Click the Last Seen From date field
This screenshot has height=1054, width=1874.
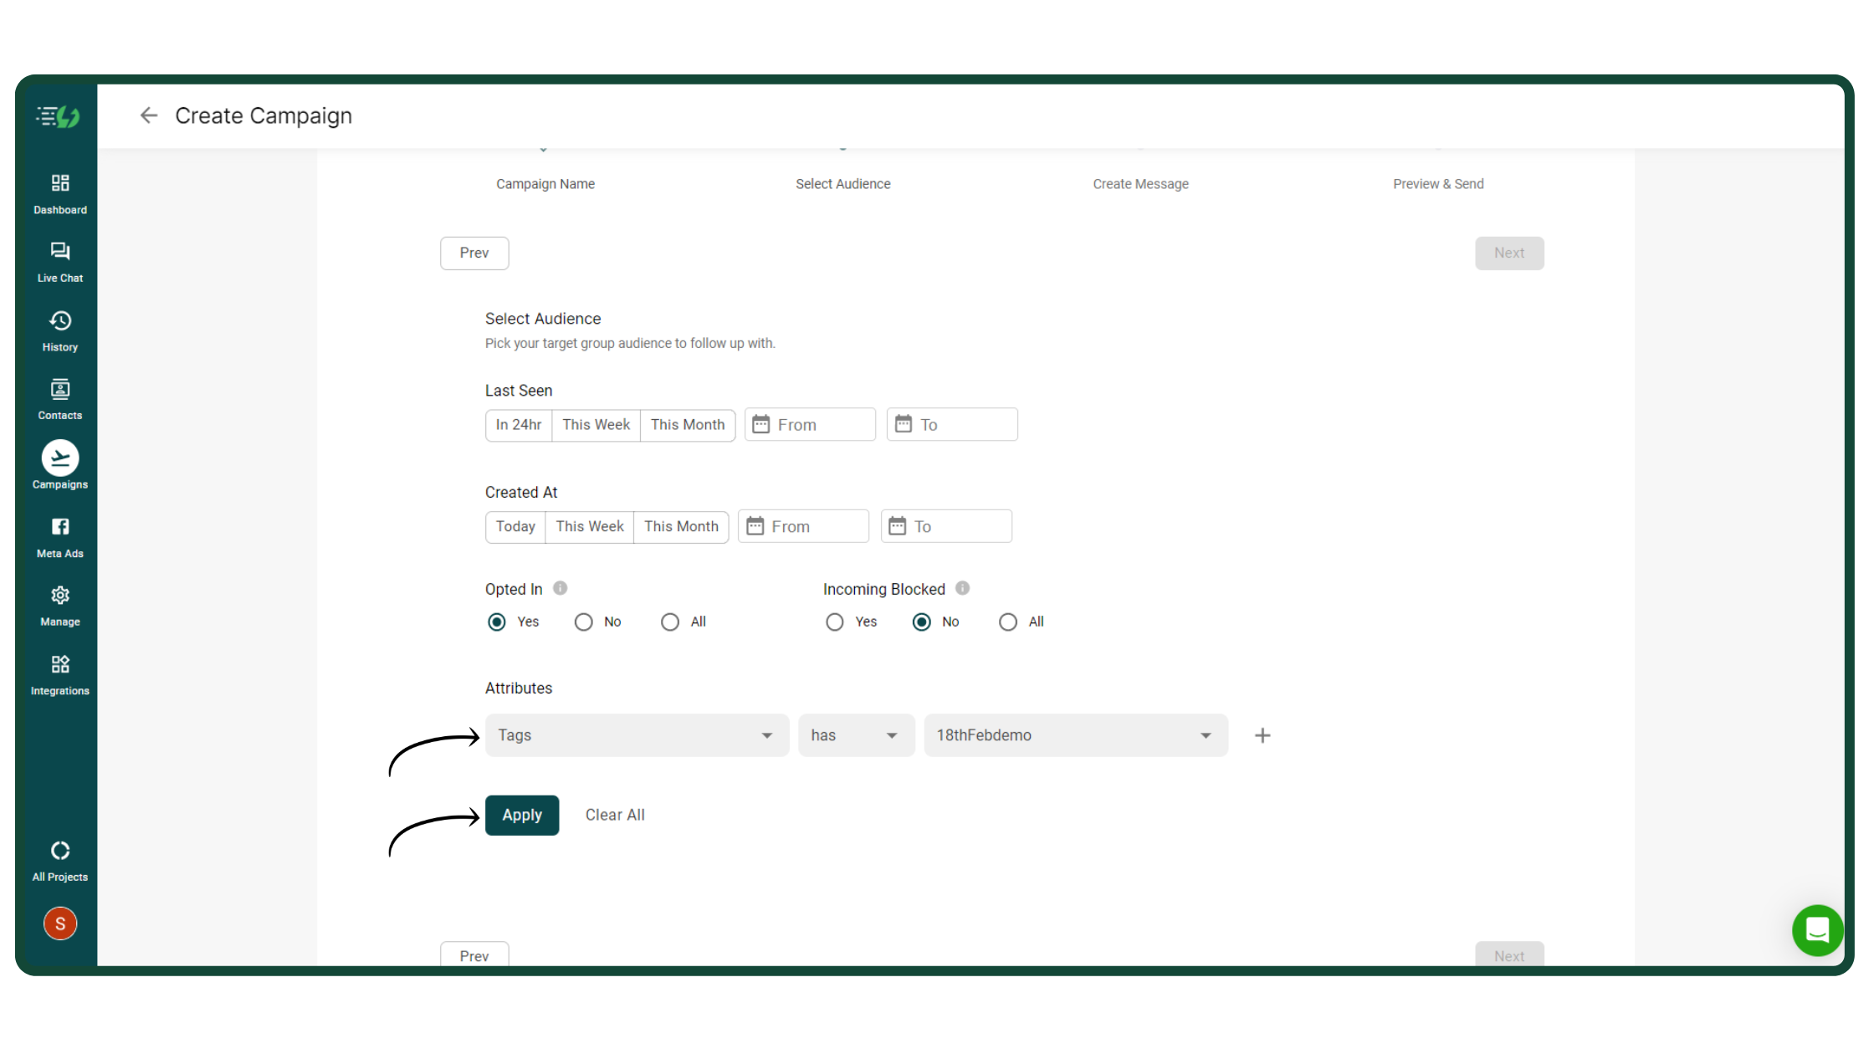(x=810, y=425)
